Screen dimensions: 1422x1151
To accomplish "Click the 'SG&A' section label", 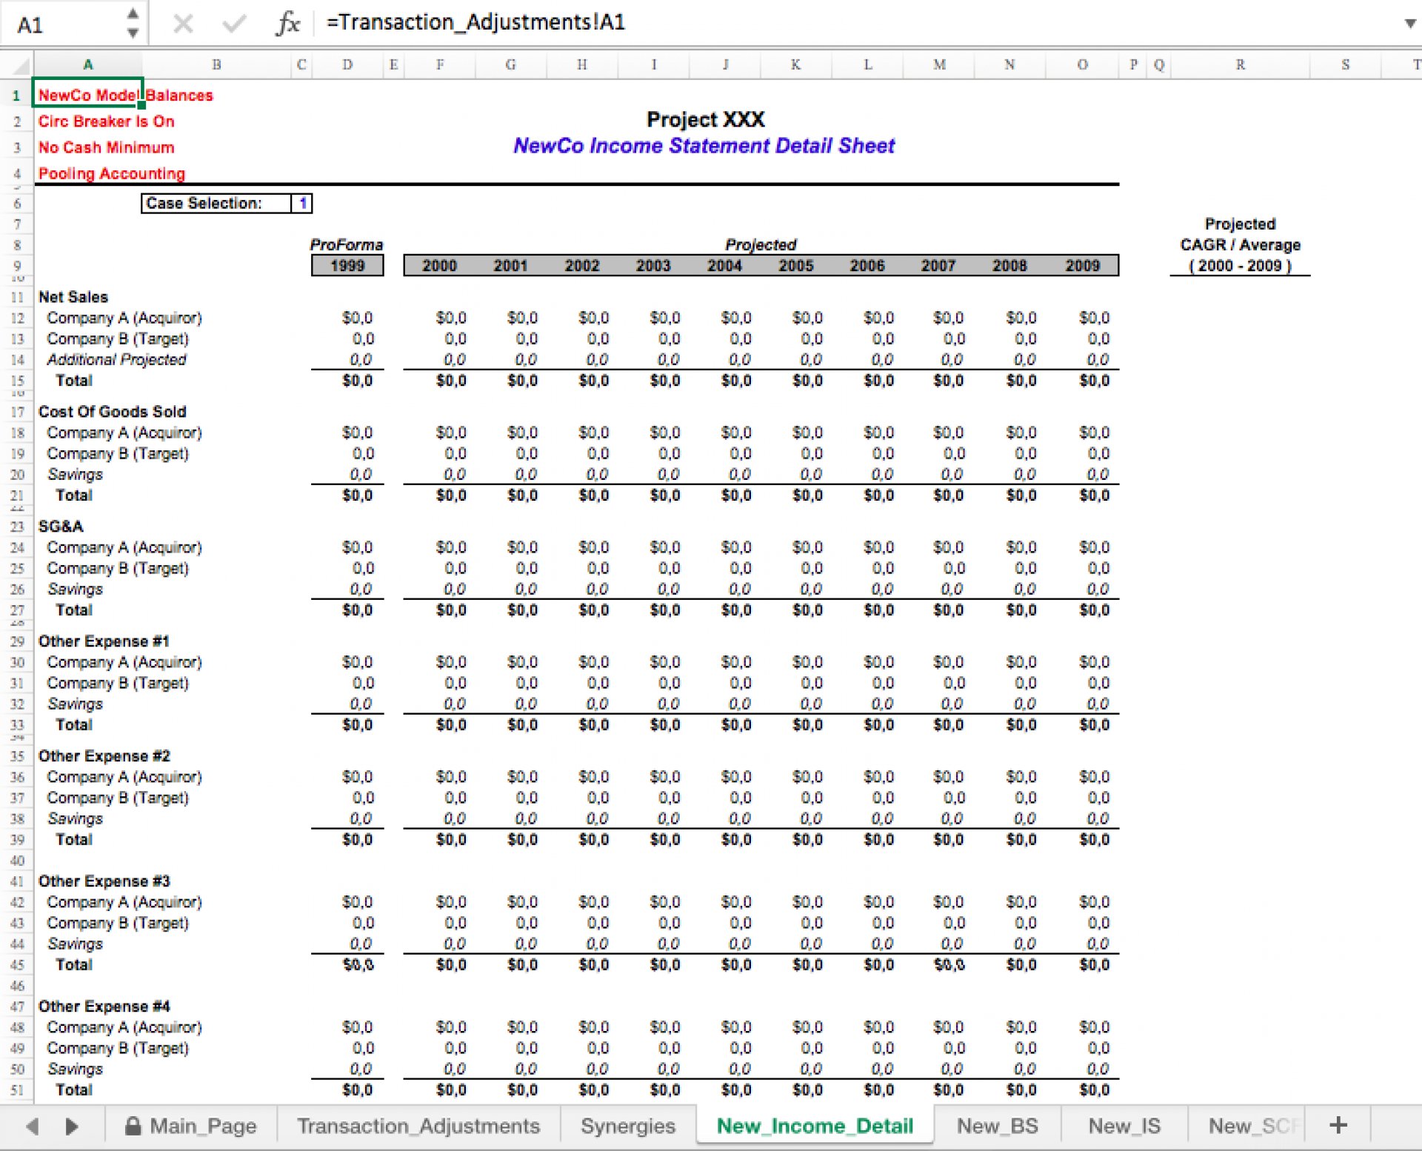I will (61, 527).
